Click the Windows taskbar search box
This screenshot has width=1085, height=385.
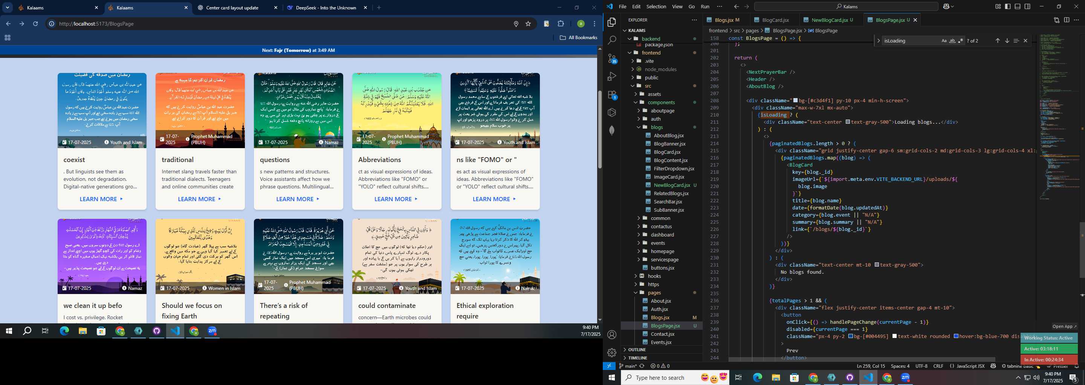click(x=675, y=377)
